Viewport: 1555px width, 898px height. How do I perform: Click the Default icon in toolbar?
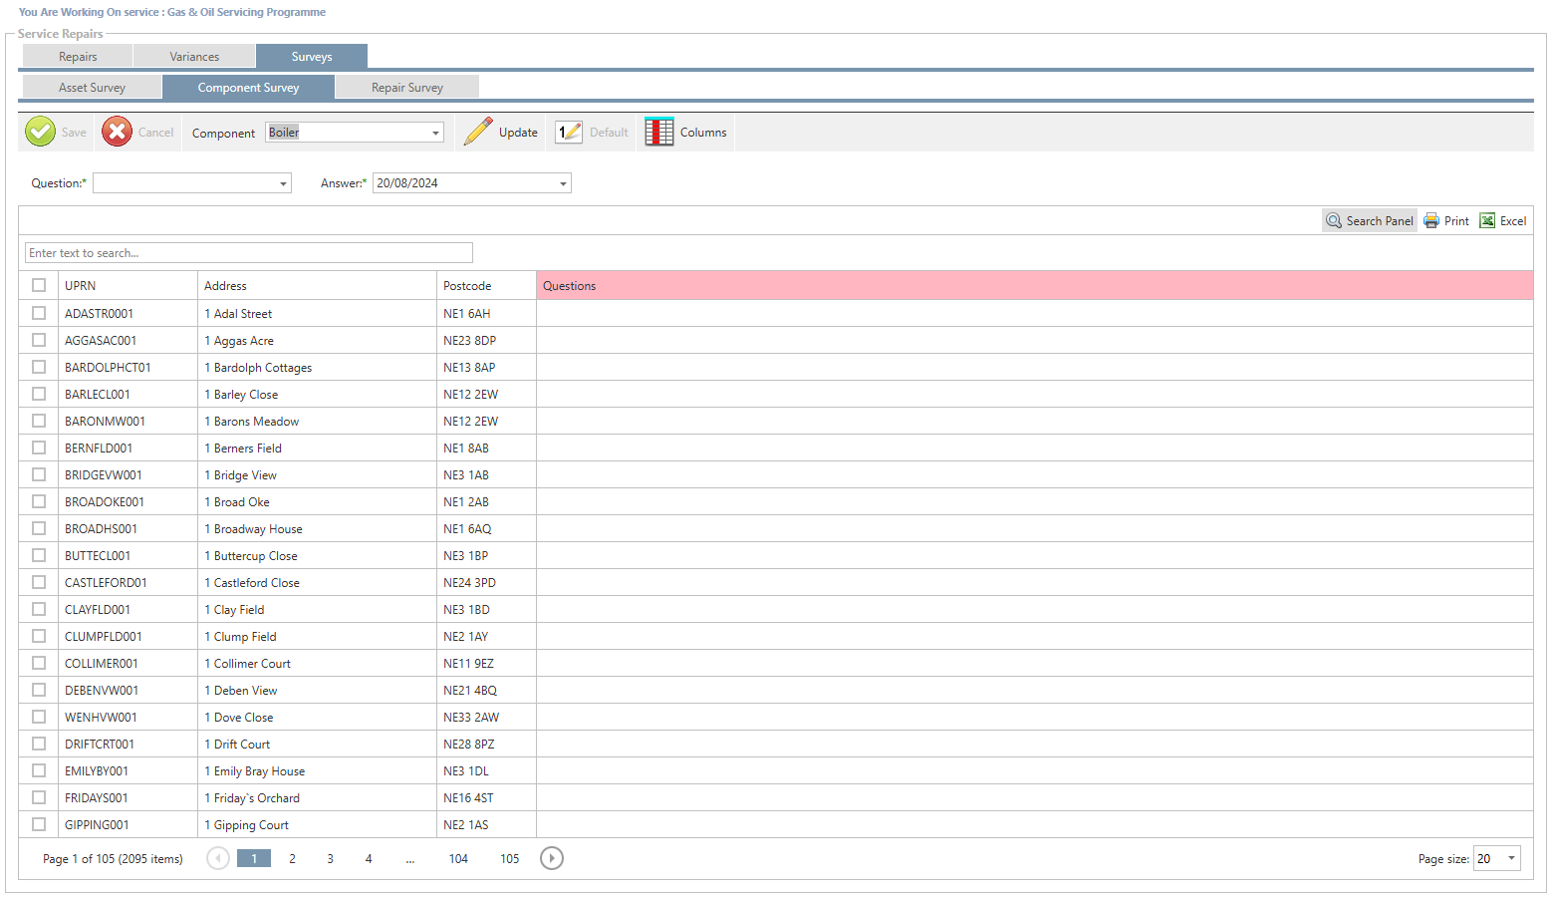click(x=569, y=132)
